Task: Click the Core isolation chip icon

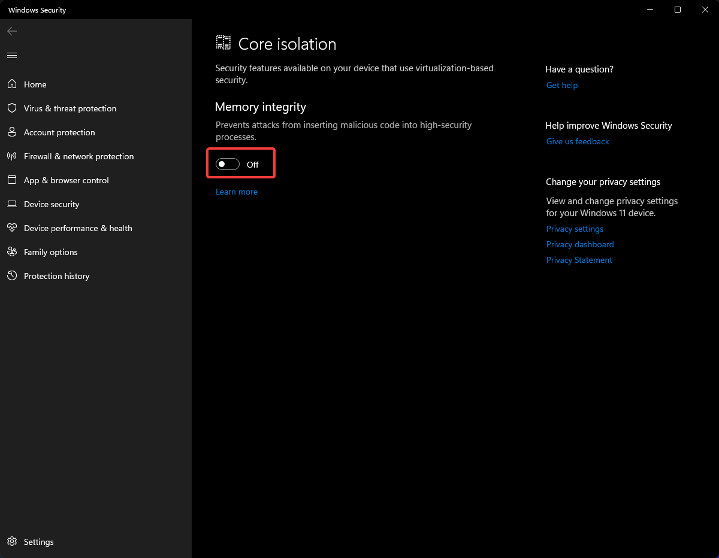Action: click(223, 43)
